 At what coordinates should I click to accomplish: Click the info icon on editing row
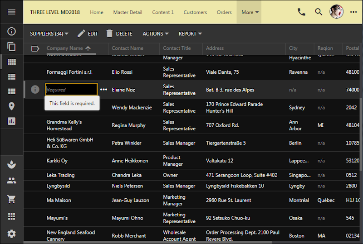[x=35, y=90]
